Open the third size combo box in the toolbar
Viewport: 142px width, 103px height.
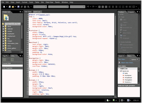pyautogui.click(x=78, y=7)
